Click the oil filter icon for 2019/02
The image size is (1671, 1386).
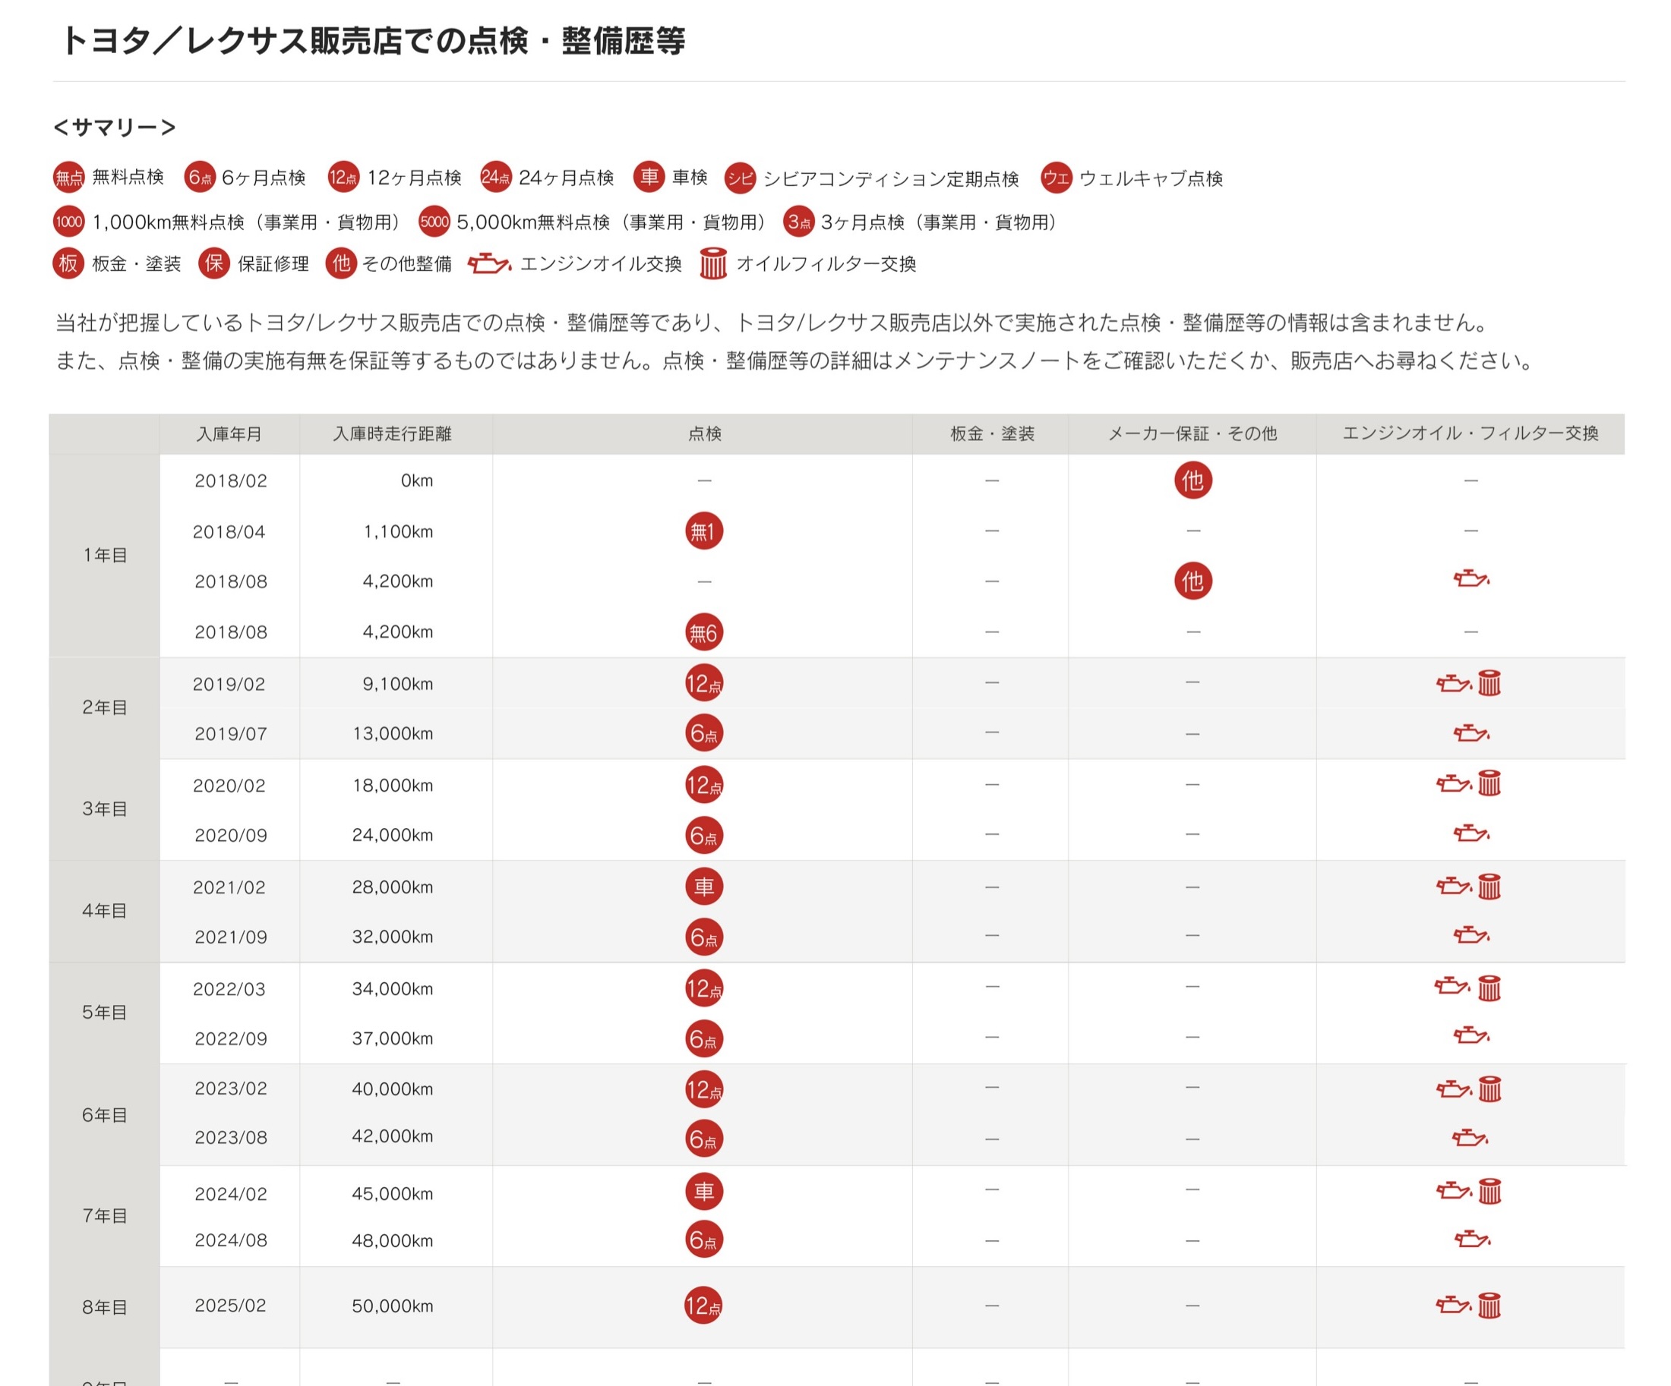(1489, 683)
